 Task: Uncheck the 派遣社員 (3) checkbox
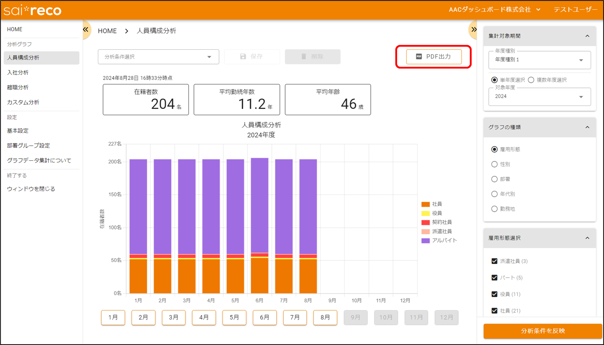tap(494, 261)
